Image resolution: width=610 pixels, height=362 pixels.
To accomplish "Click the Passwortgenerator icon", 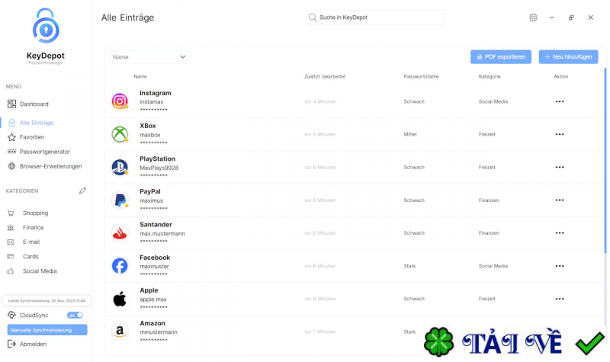I will (11, 152).
